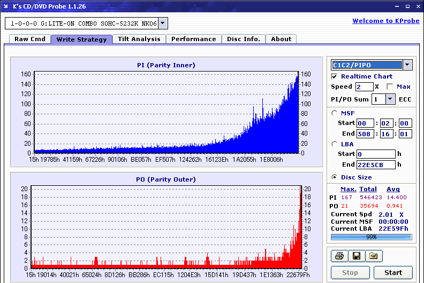Toggle the Realtime Chart checkbox
This screenshot has height=283, width=424.
coord(334,76)
